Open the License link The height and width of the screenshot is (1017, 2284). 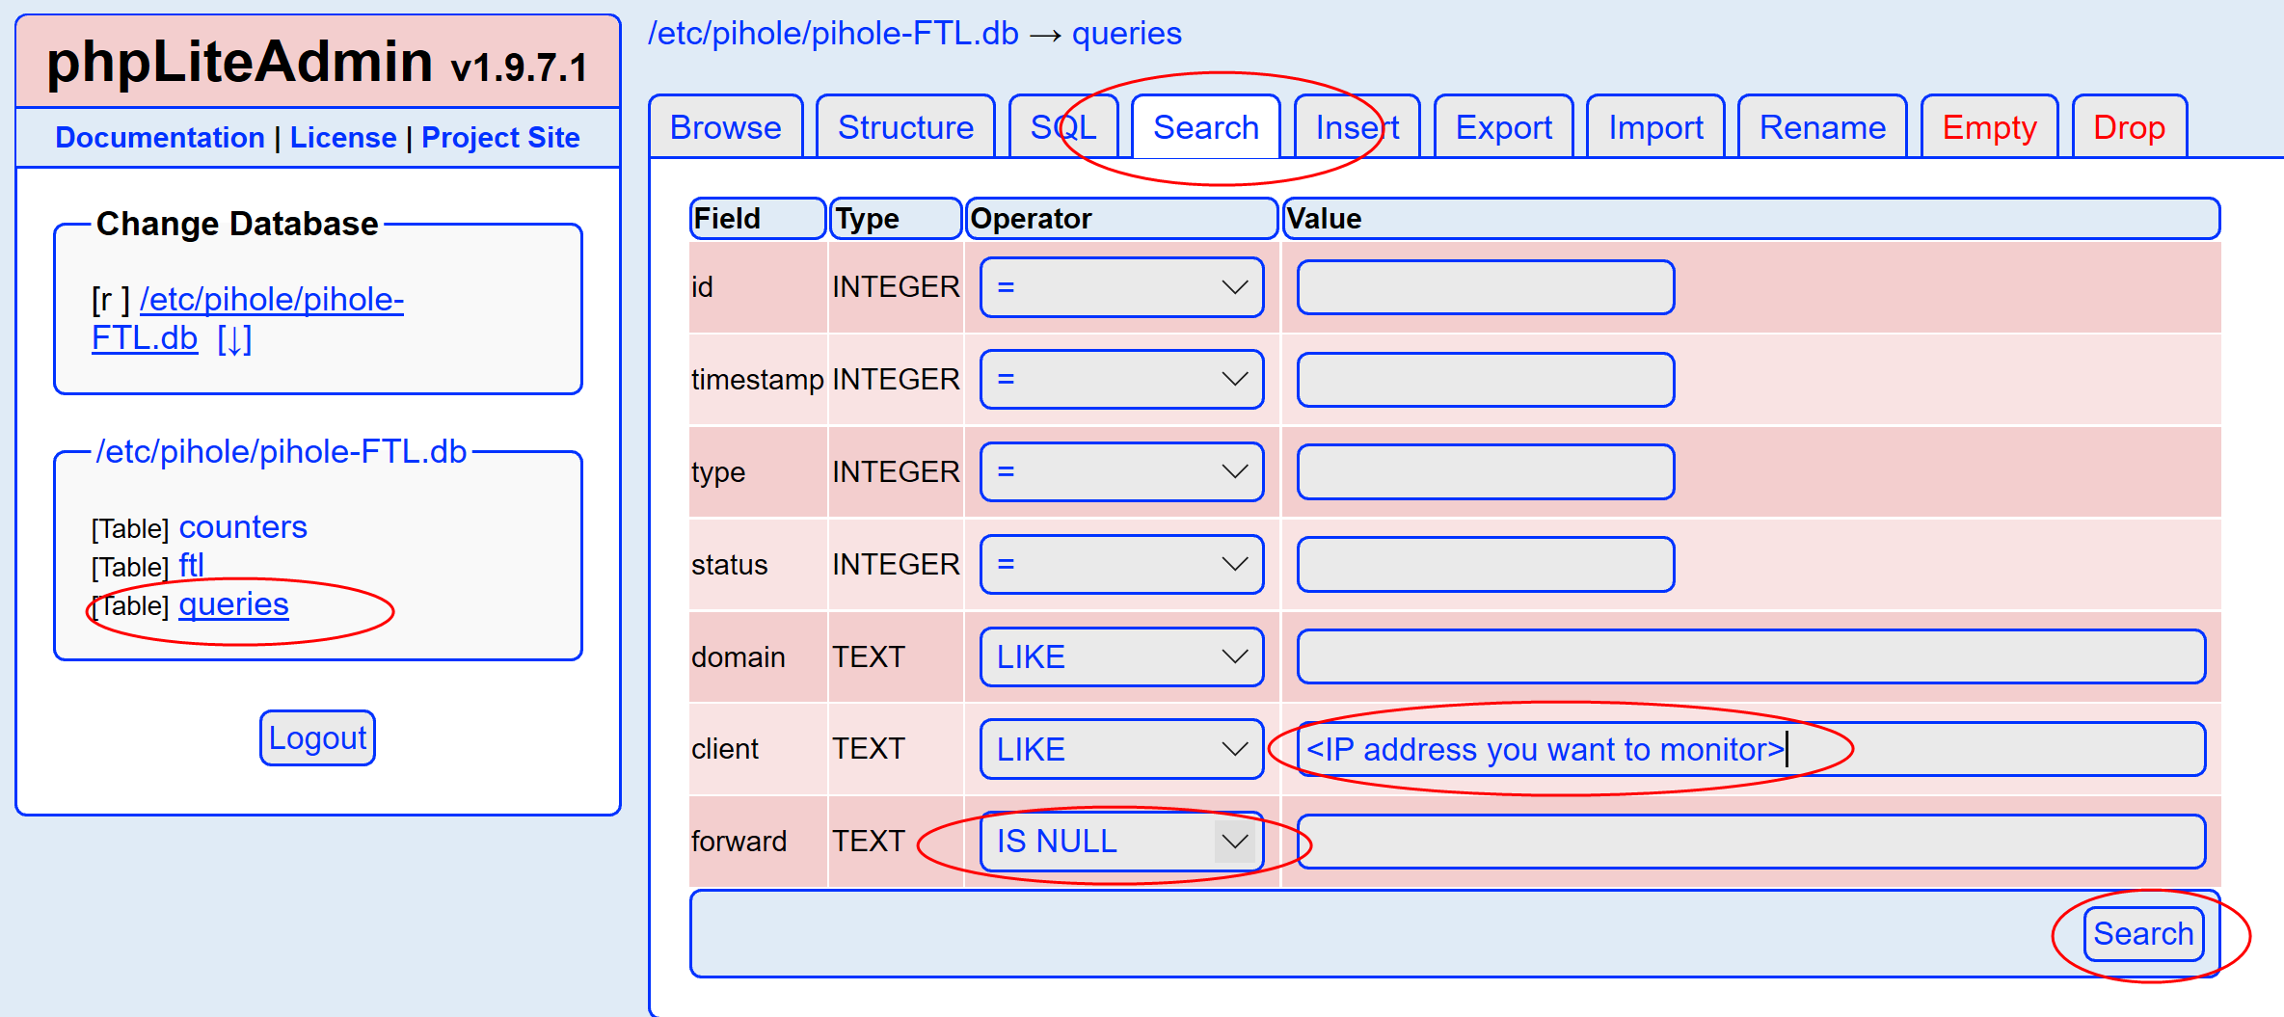pos(343,138)
